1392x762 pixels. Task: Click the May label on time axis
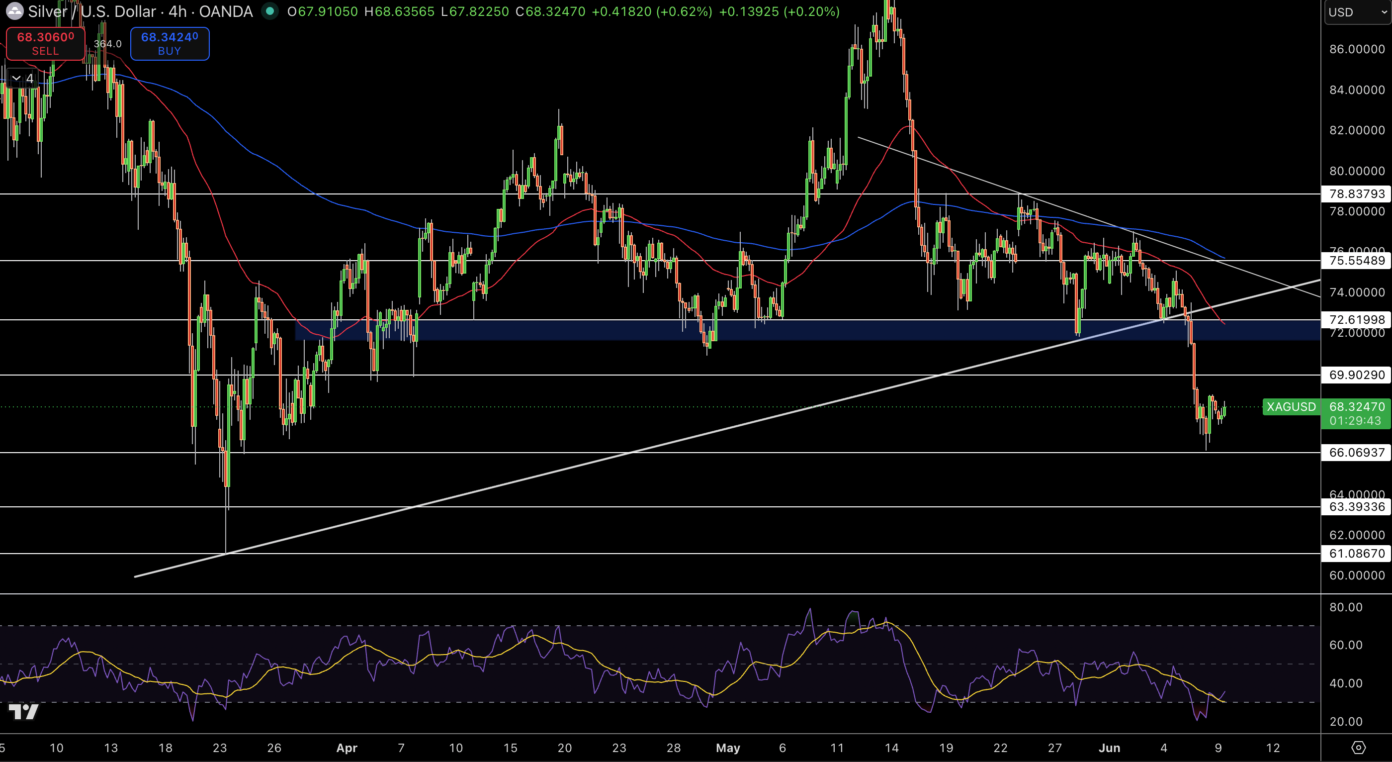pos(727,748)
